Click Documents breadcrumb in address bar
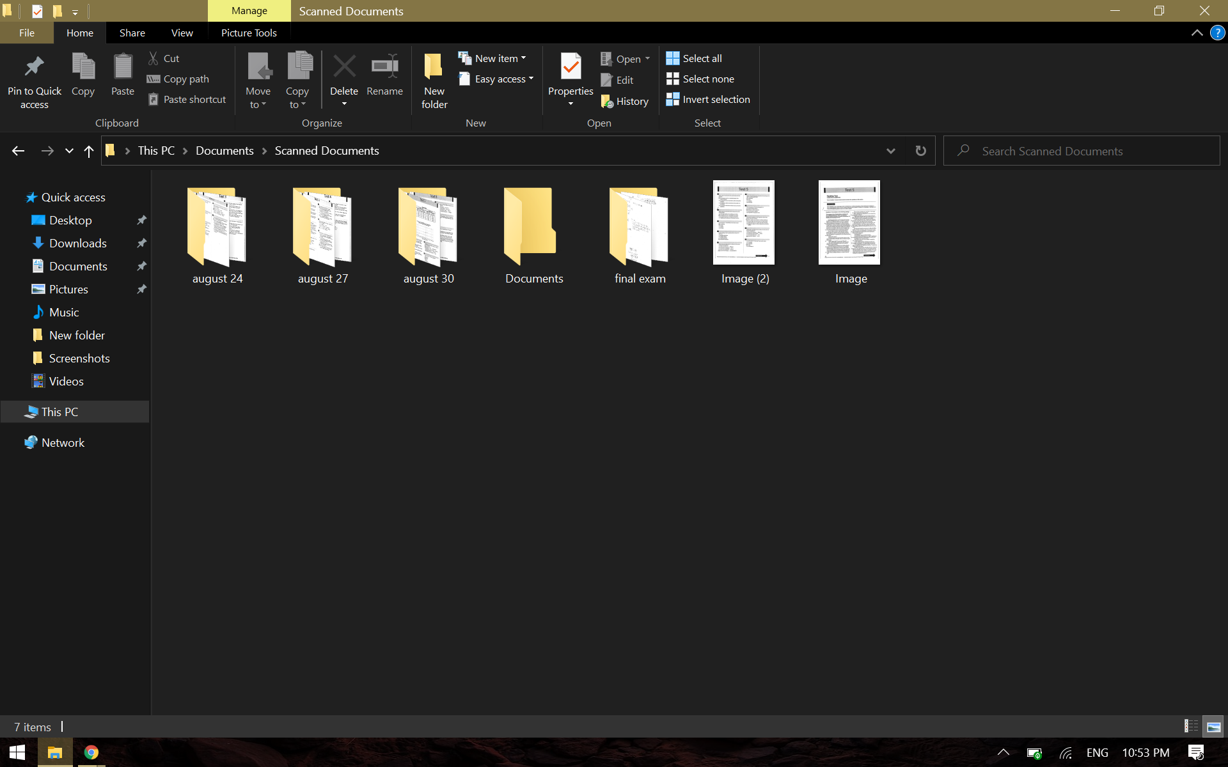Screen dimensions: 1228x767 pyautogui.click(x=224, y=151)
